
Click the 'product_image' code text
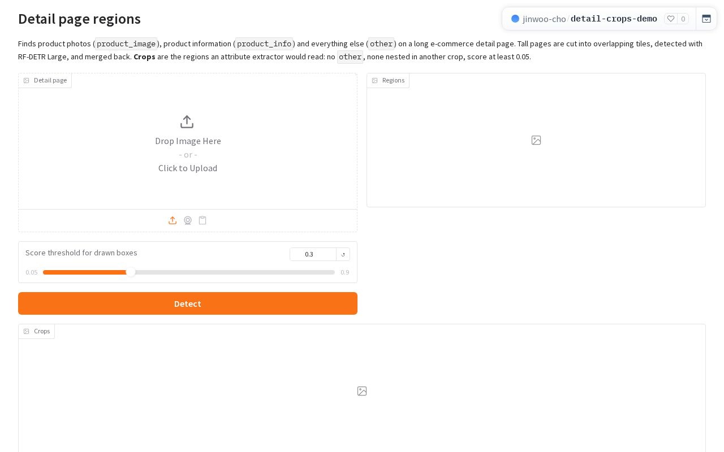(126, 44)
